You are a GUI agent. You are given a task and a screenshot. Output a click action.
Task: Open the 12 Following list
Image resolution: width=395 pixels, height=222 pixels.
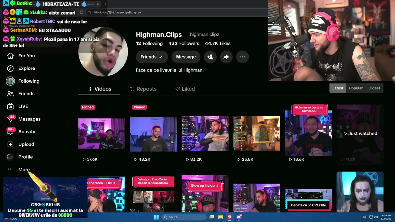[x=149, y=43]
